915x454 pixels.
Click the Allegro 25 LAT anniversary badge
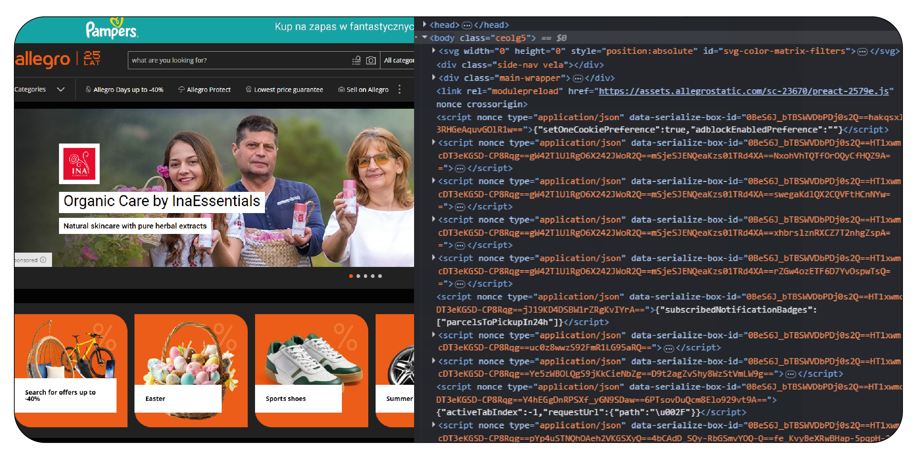[x=92, y=58]
